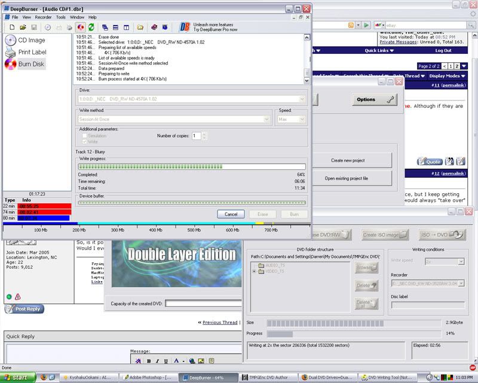The width and height of the screenshot is (478, 383).
Task: Click the multi-quote icon next to Quote button
Action: coord(449,161)
